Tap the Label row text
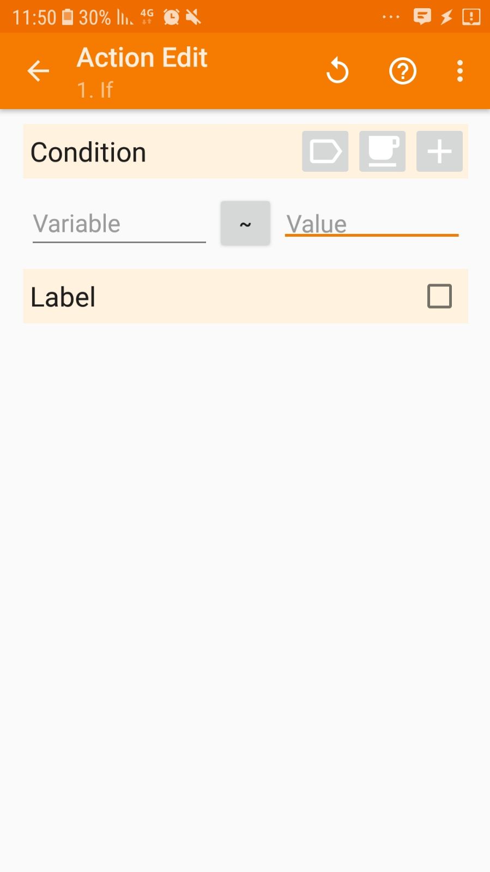This screenshot has height=872, width=490. click(x=63, y=297)
